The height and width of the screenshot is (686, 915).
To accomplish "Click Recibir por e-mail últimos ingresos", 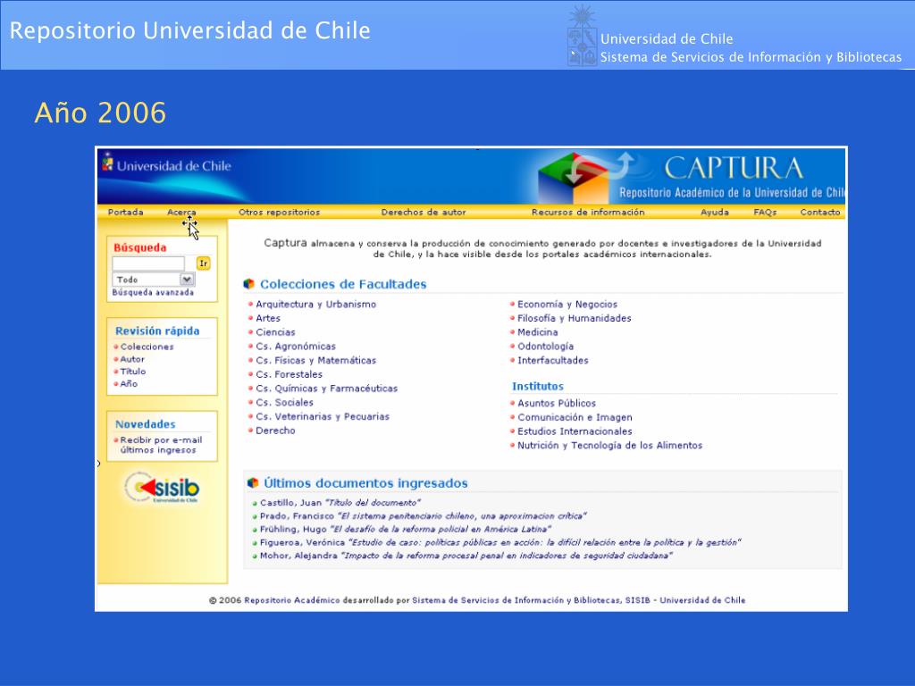I will click(161, 445).
